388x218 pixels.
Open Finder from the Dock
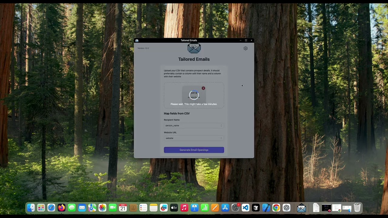coord(31,208)
